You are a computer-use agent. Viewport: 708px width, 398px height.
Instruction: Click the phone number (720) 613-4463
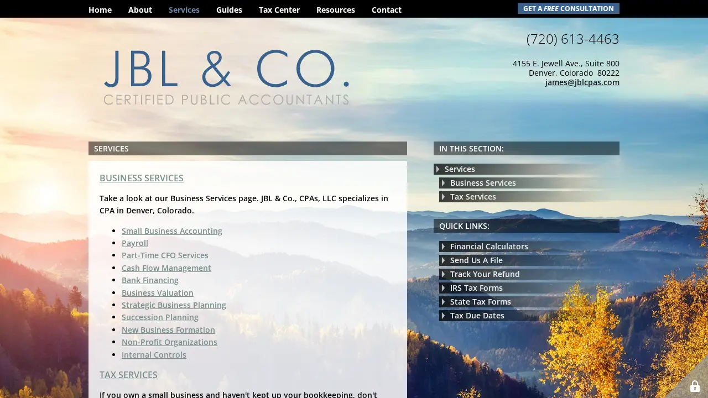point(572,39)
